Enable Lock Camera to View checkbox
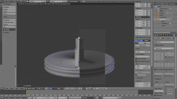This screenshot has height=99, width=177. click(136, 61)
